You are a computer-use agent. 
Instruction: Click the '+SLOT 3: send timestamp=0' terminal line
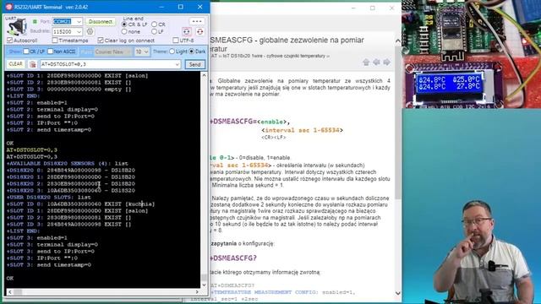click(49, 264)
